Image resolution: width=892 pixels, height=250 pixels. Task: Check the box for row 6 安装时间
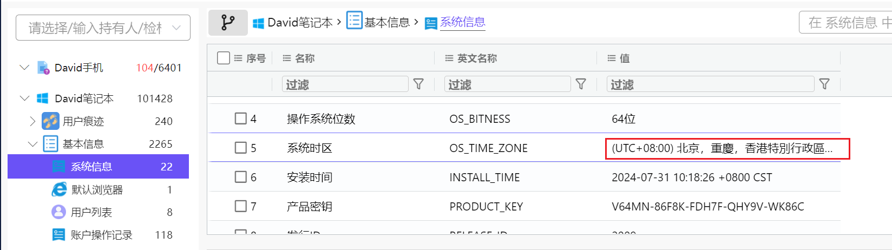241,177
